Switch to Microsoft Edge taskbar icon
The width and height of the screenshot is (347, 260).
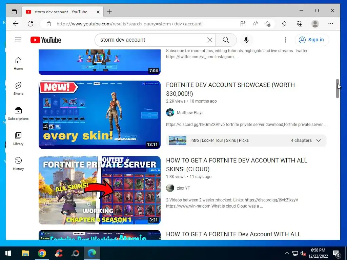click(91, 253)
